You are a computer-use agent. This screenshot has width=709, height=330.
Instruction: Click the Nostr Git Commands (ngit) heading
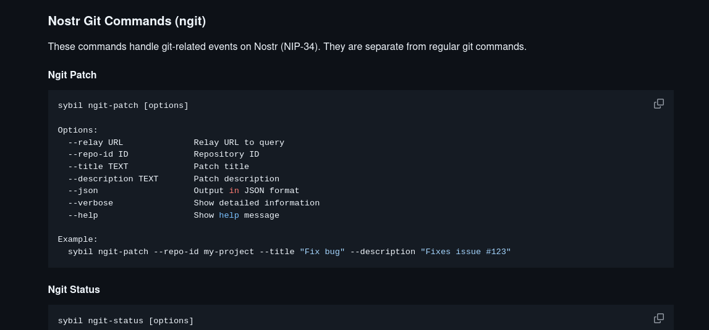coord(127,21)
